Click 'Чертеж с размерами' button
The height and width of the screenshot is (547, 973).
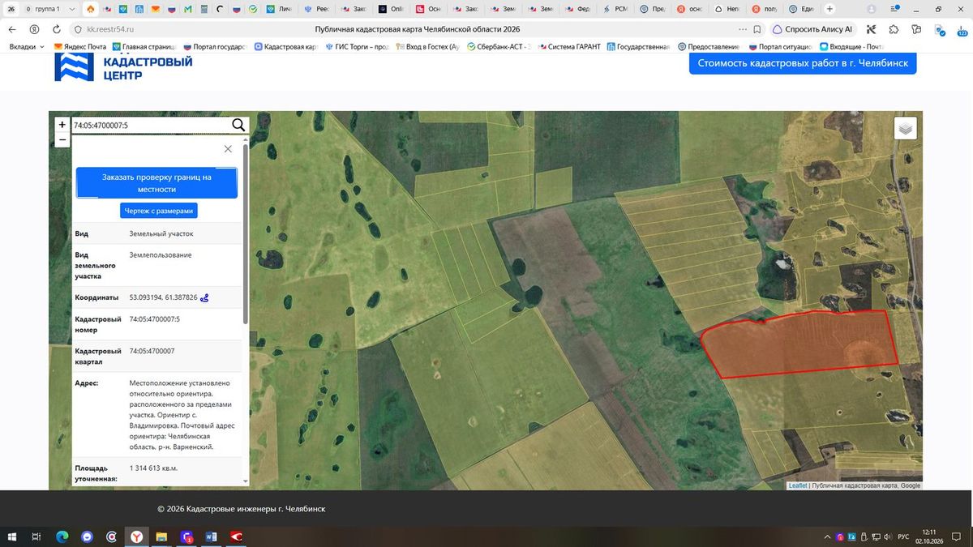click(x=159, y=211)
